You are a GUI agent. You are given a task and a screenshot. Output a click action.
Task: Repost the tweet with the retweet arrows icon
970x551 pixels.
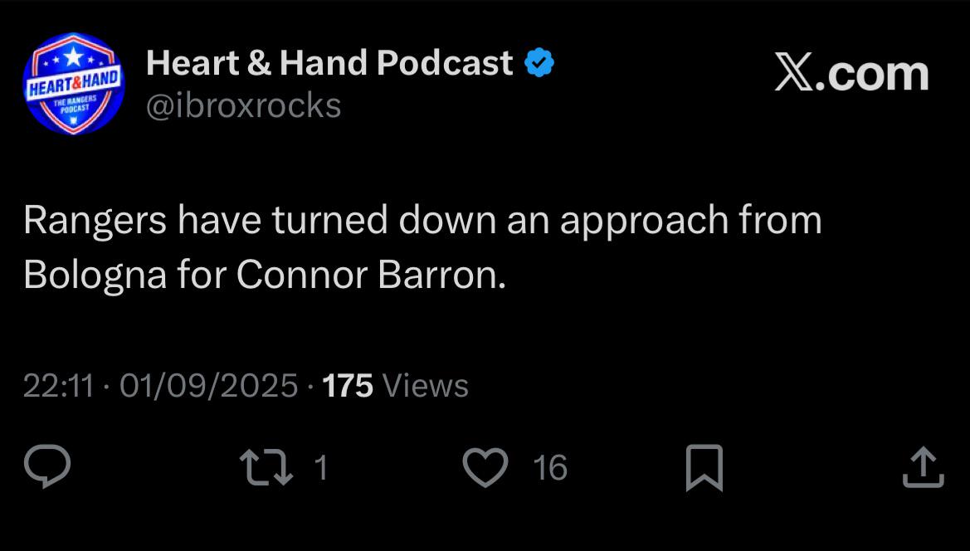coord(266,467)
